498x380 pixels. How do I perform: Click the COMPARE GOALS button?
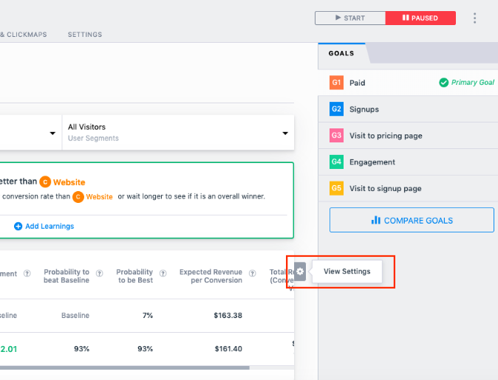click(x=412, y=220)
